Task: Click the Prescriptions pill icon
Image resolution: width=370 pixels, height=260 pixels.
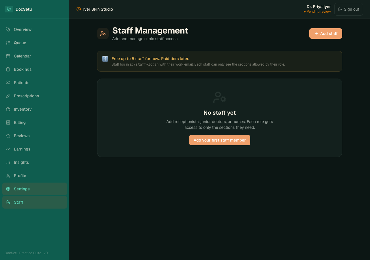Action: (8, 96)
